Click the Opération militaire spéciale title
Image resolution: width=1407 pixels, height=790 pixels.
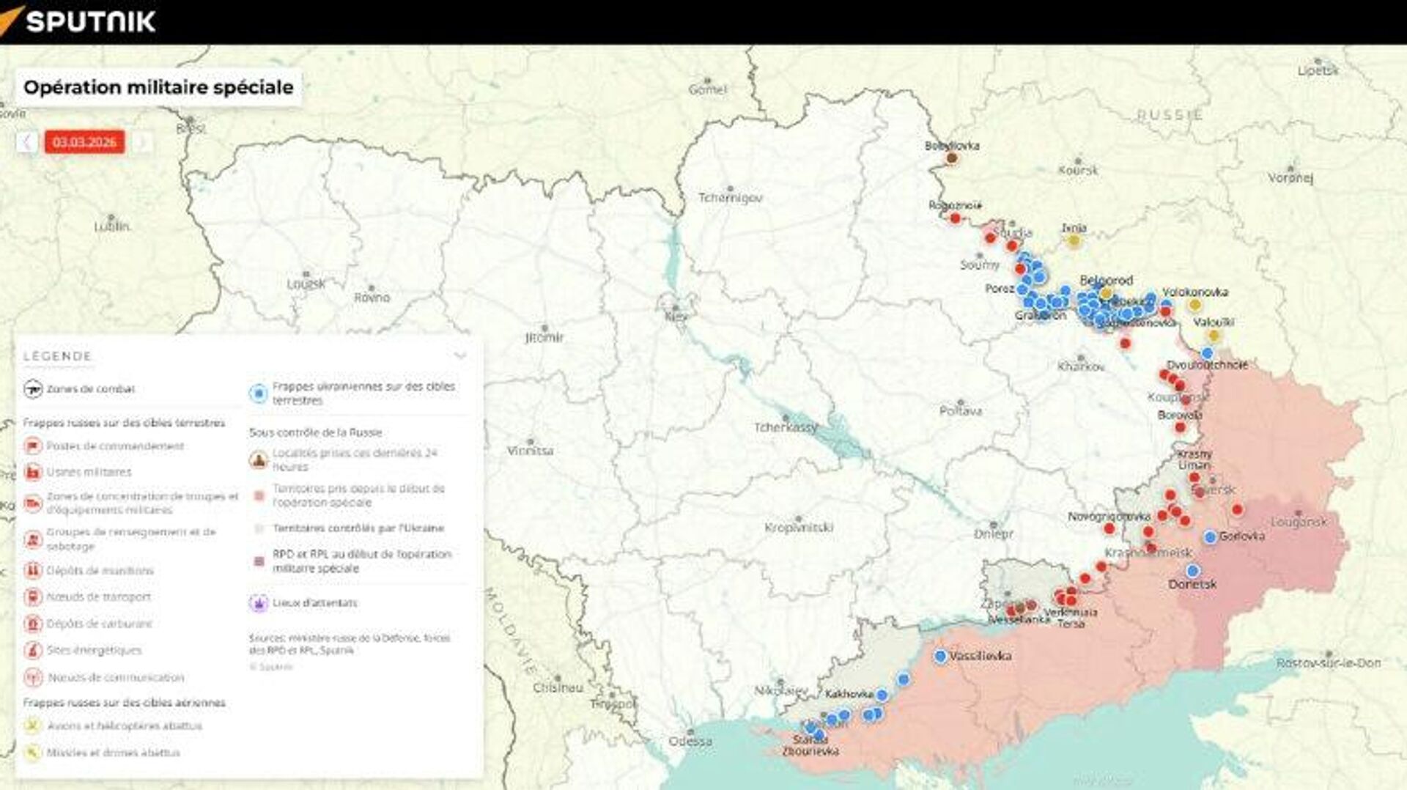point(158,87)
